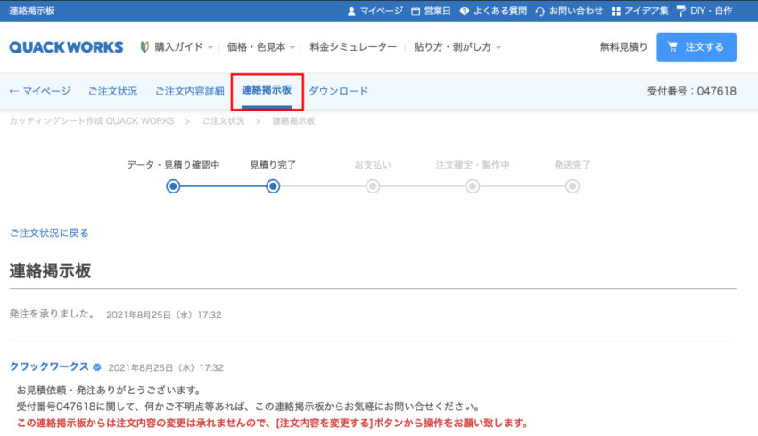The height and width of the screenshot is (436, 758).
Task: Click the DIY・自作 paint roller icon
Action: (x=681, y=11)
